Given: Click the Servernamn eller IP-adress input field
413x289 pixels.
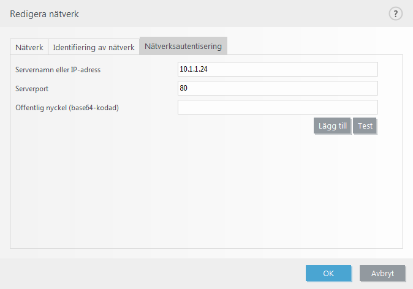Looking at the screenshot, I should (278, 69).
